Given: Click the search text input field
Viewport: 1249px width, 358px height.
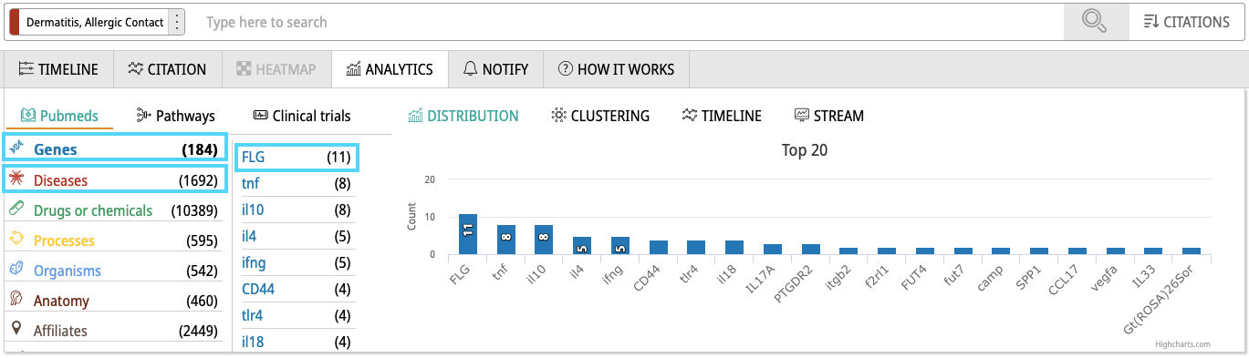Looking at the screenshot, I should click(x=630, y=22).
